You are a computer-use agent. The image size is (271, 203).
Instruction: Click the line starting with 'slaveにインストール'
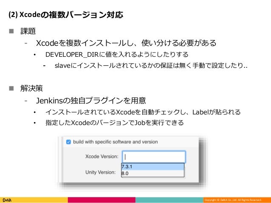click(151, 65)
